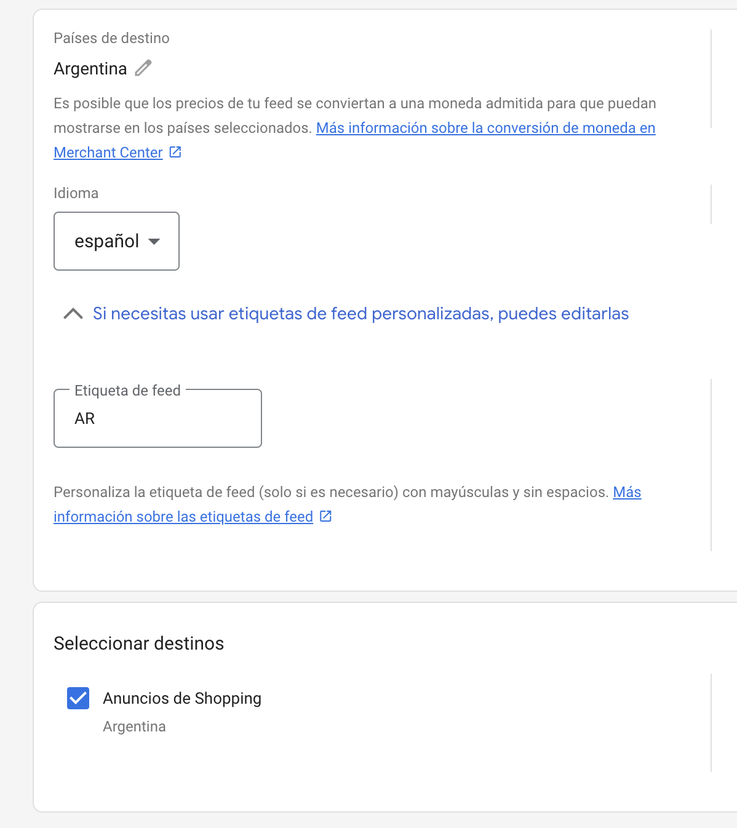Click external link icon after etiquetas de feed
Image resolution: width=737 pixels, height=828 pixels.
[326, 516]
